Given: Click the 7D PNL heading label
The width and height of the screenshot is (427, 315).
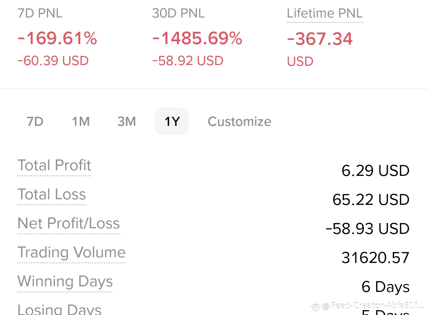Looking at the screenshot, I should (x=40, y=13).
